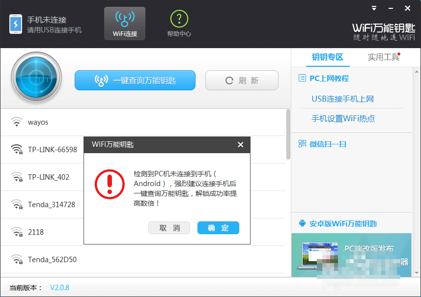Click the 微信扫一扫 QR code icon
The image size is (421, 297).
click(302, 144)
